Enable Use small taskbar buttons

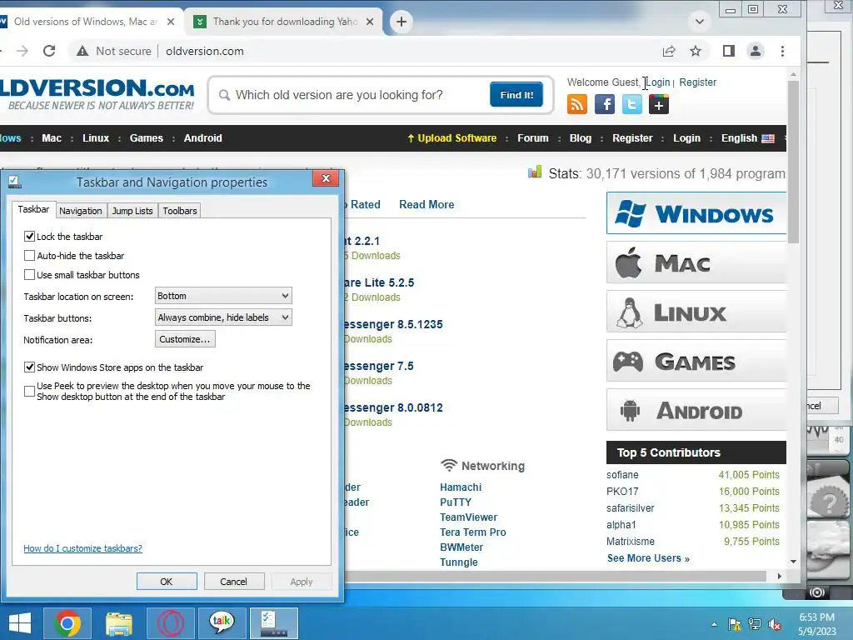(x=29, y=274)
